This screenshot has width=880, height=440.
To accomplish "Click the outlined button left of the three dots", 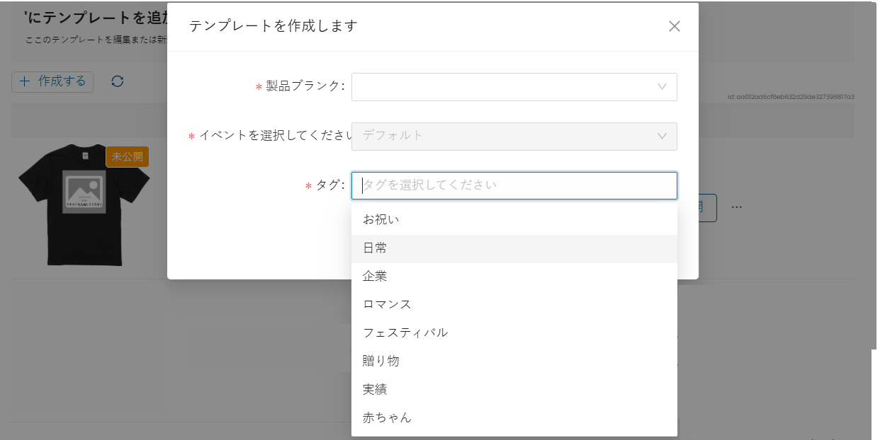I will click(707, 208).
